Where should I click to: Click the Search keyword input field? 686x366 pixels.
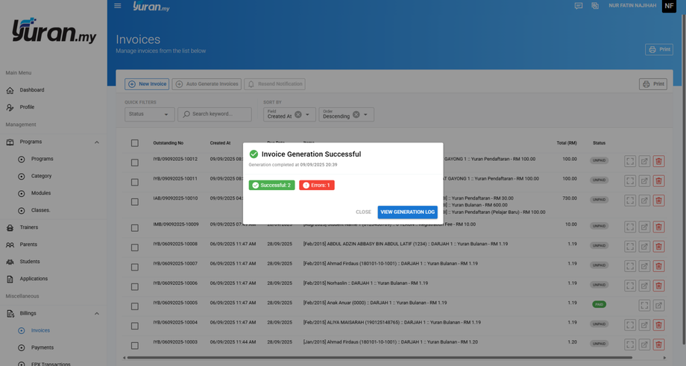(215, 114)
